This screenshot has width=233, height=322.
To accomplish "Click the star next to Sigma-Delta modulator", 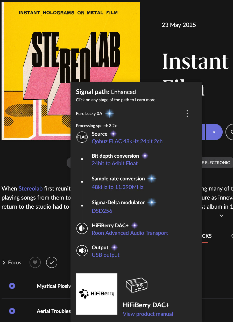I will (152, 202).
